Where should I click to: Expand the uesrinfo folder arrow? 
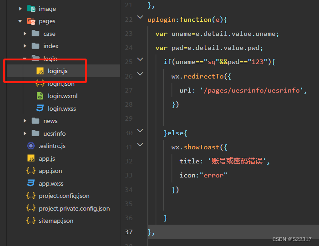click(25, 133)
